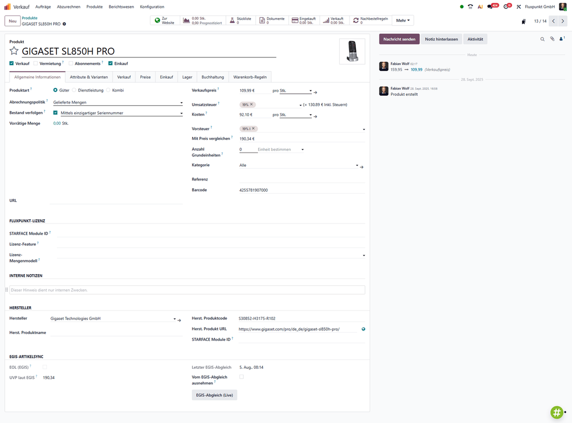The height and width of the screenshot is (423, 572).
Task: Click the Aktivität button
Action: [475, 39]
